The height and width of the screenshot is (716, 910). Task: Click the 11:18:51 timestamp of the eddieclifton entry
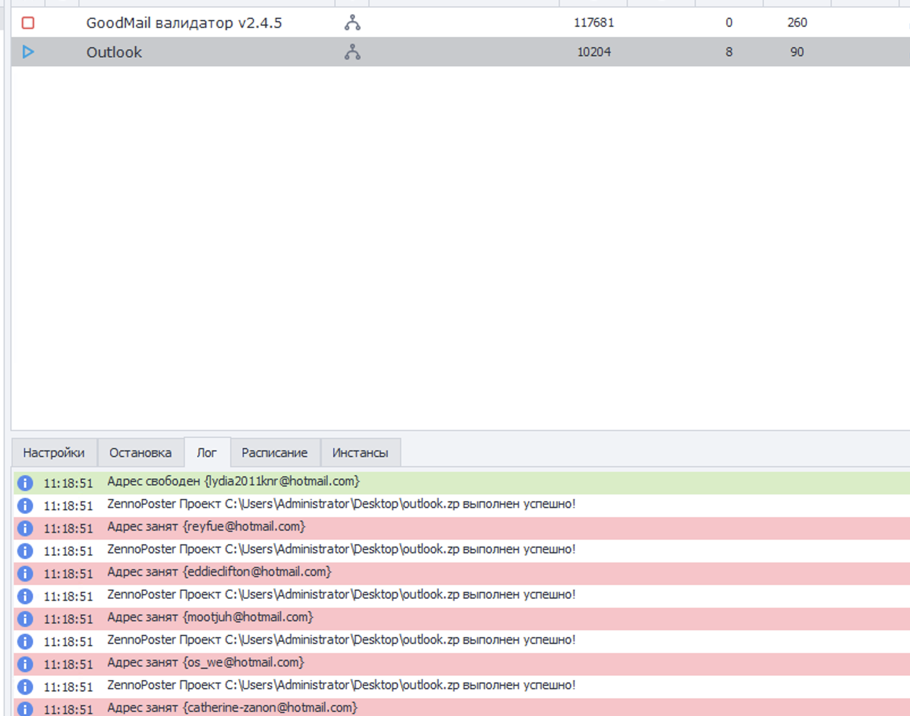[x=68, y=574]
